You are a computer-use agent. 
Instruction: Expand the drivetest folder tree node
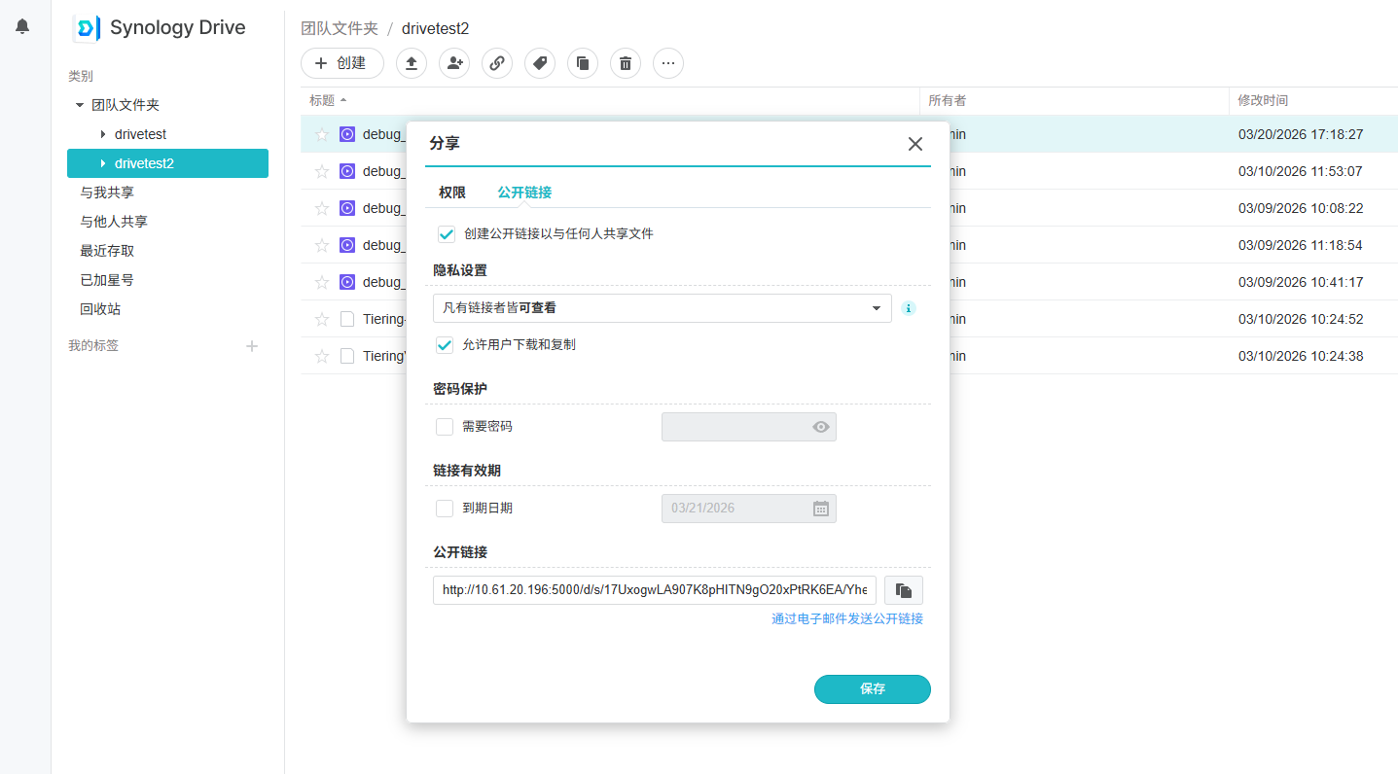[103, 134]
